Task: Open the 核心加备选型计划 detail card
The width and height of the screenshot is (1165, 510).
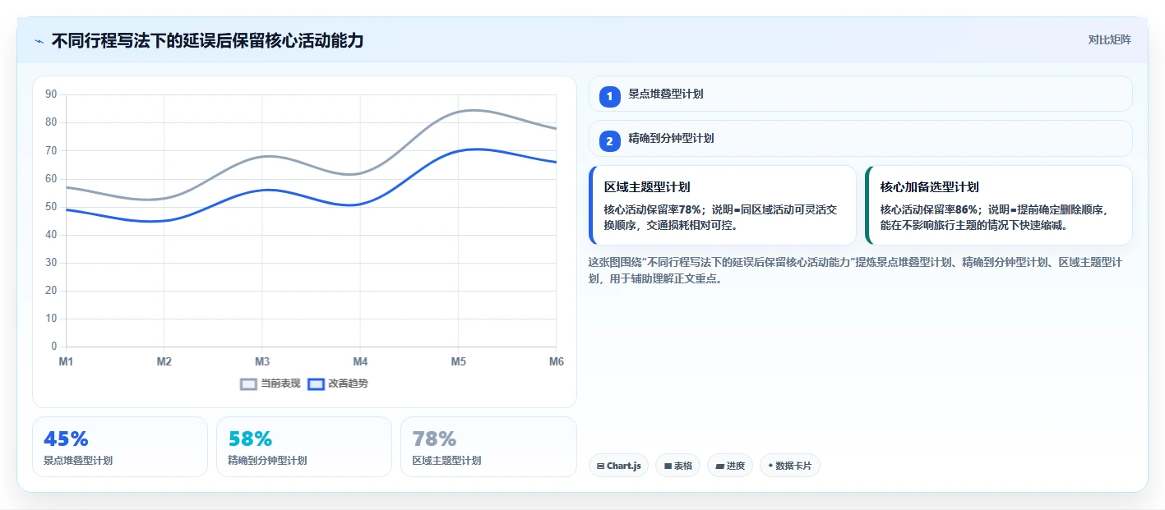Action: click(999, 205)
